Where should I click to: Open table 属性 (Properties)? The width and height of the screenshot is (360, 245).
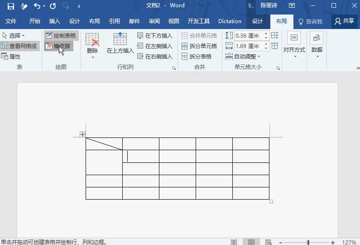pos(11,57)
